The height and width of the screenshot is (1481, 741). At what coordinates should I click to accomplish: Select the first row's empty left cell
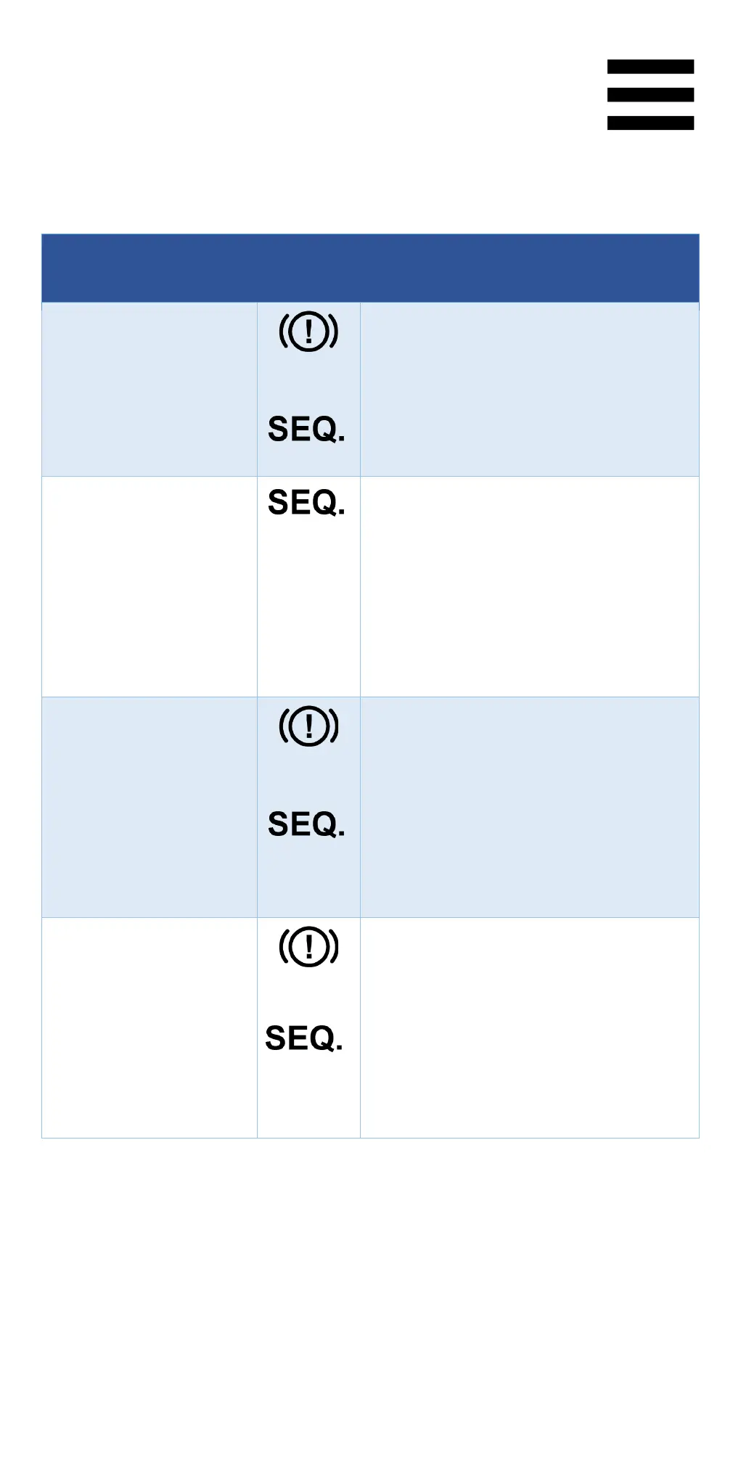150,390
